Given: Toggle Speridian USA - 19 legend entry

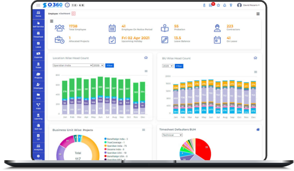Looking at the screenshot, I should [x=115, y=153].
